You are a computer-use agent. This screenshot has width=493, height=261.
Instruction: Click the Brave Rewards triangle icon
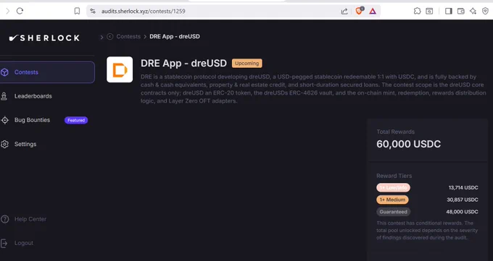pyautogui.click(x=373, y=12)
